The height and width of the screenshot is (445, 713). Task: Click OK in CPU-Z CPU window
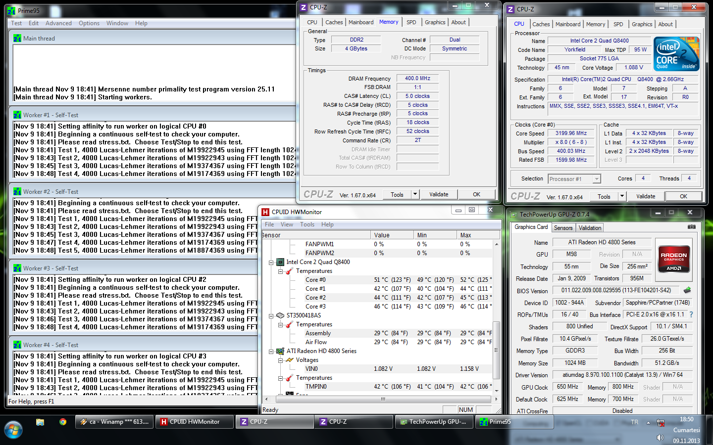[x=683, y=196]
